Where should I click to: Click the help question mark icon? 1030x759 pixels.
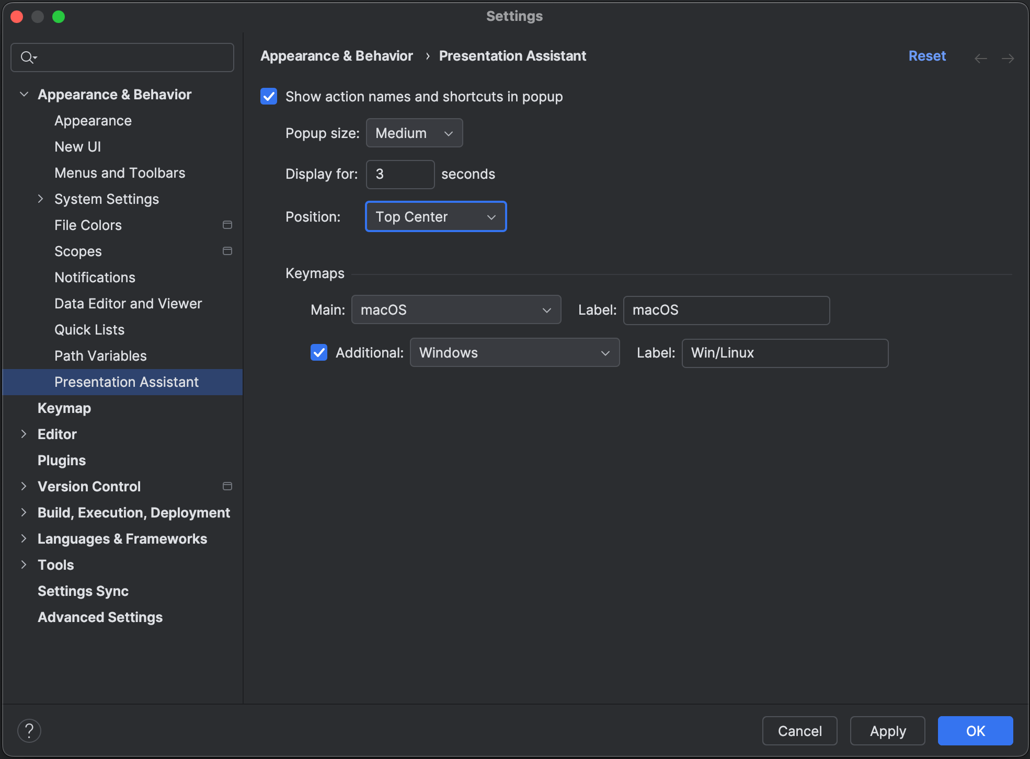point(29,730)
